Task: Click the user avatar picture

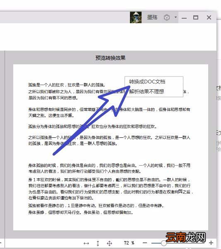Action: click(136, 17)
